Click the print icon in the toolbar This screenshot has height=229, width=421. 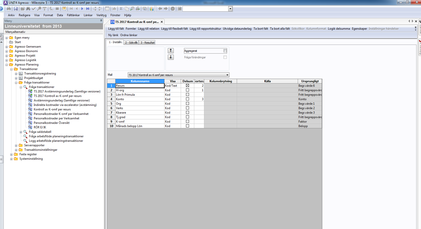coord(9,9)
